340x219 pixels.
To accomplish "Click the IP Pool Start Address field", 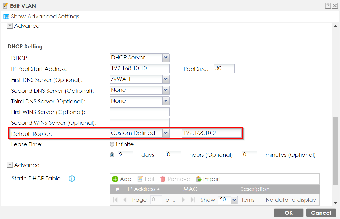I will [139, 68].
